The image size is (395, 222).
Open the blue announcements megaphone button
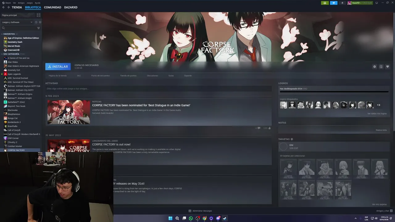[x=334, y=3]
